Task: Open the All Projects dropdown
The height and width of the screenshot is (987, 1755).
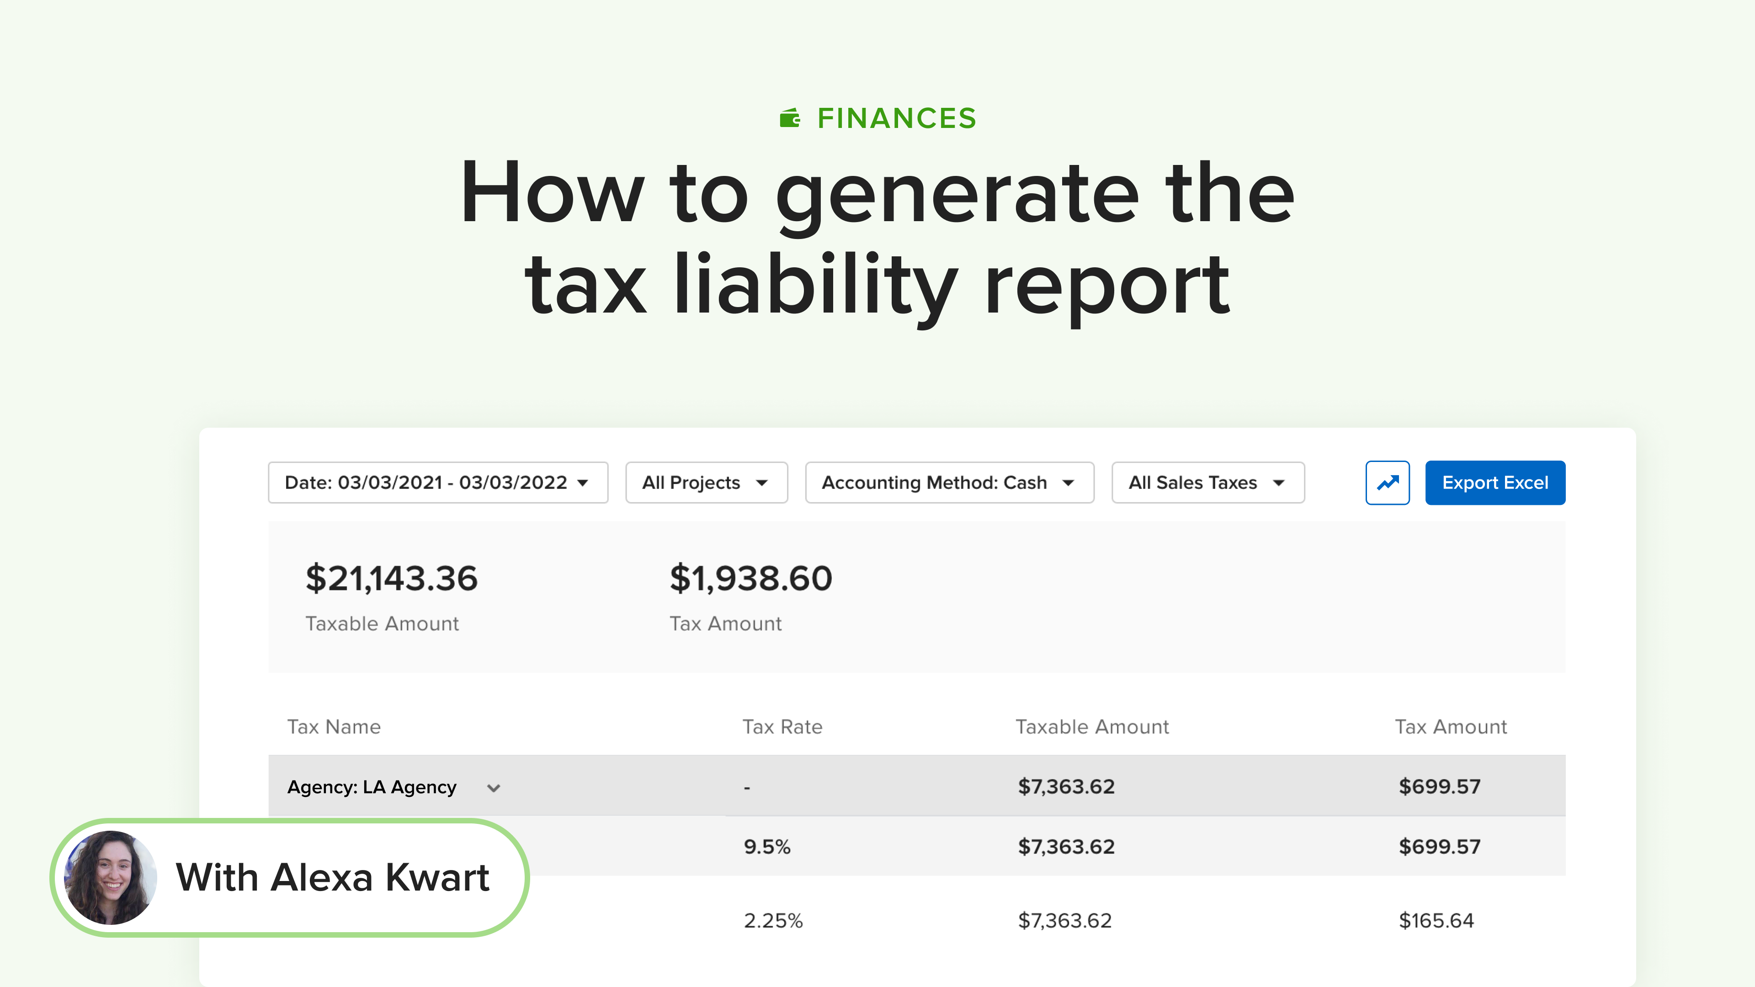Action: pos(706,483)
